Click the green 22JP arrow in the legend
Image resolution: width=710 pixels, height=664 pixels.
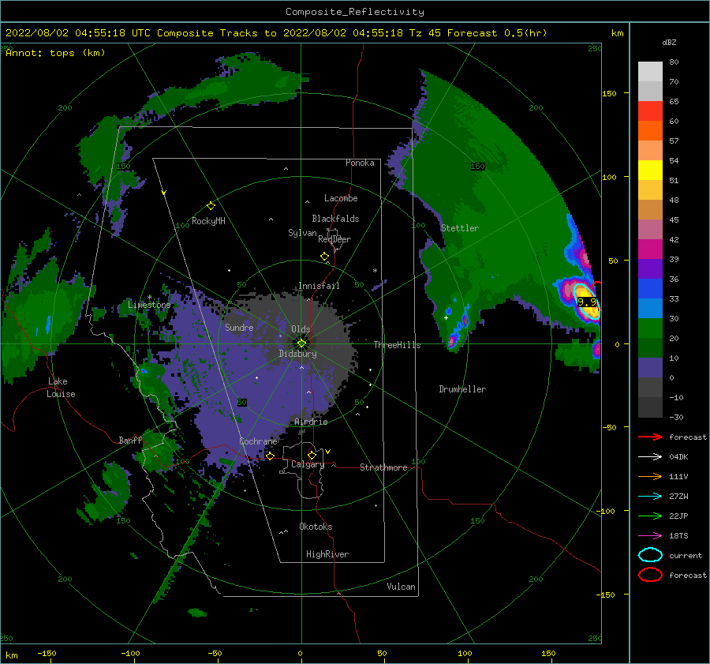[650, 516]
